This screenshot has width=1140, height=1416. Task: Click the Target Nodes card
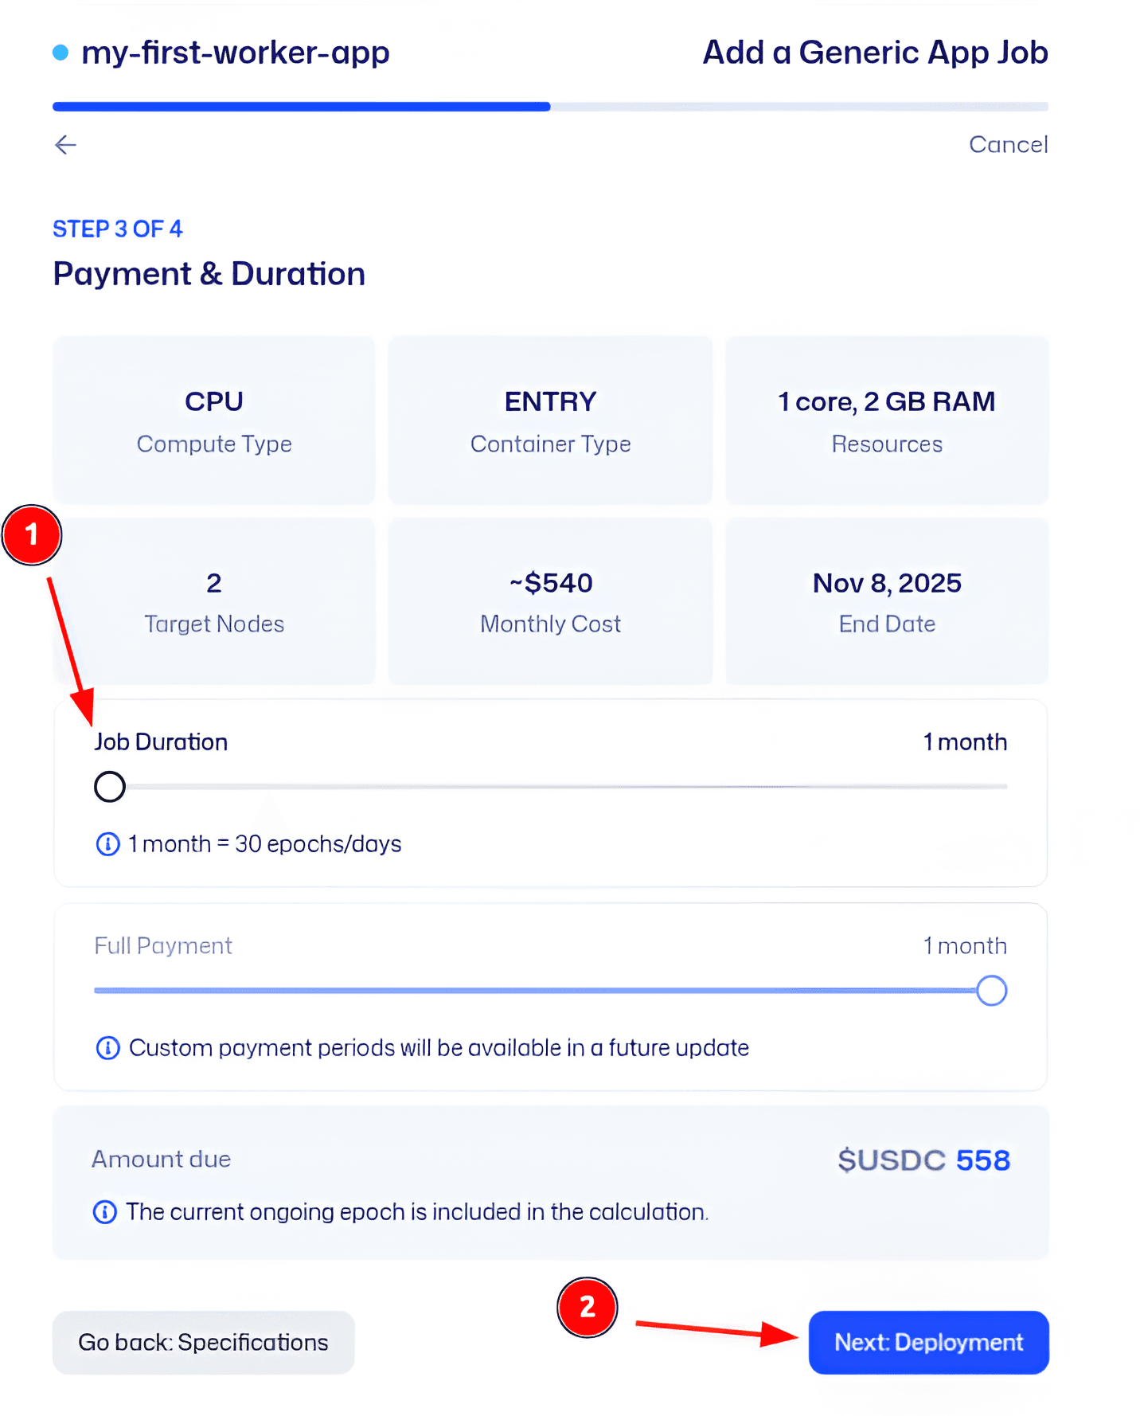pos(214,600)
